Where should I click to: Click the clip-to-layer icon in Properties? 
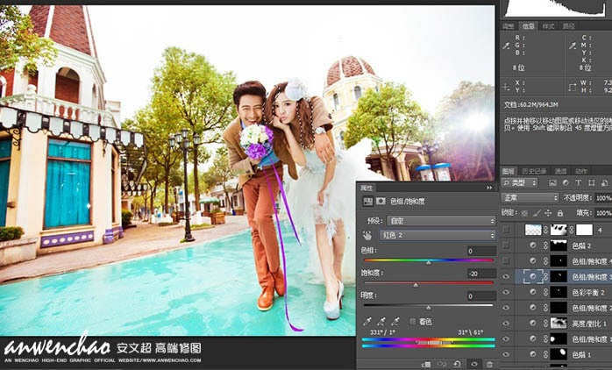425,364
